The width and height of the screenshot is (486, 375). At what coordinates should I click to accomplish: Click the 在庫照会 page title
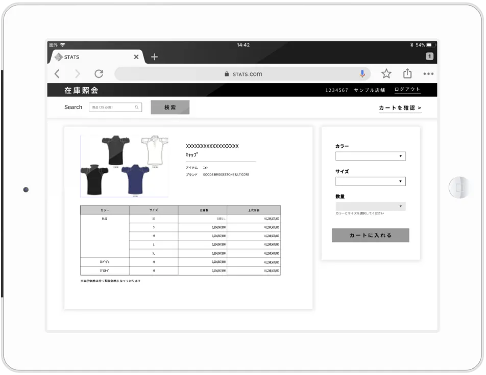[x=81, y=90]
